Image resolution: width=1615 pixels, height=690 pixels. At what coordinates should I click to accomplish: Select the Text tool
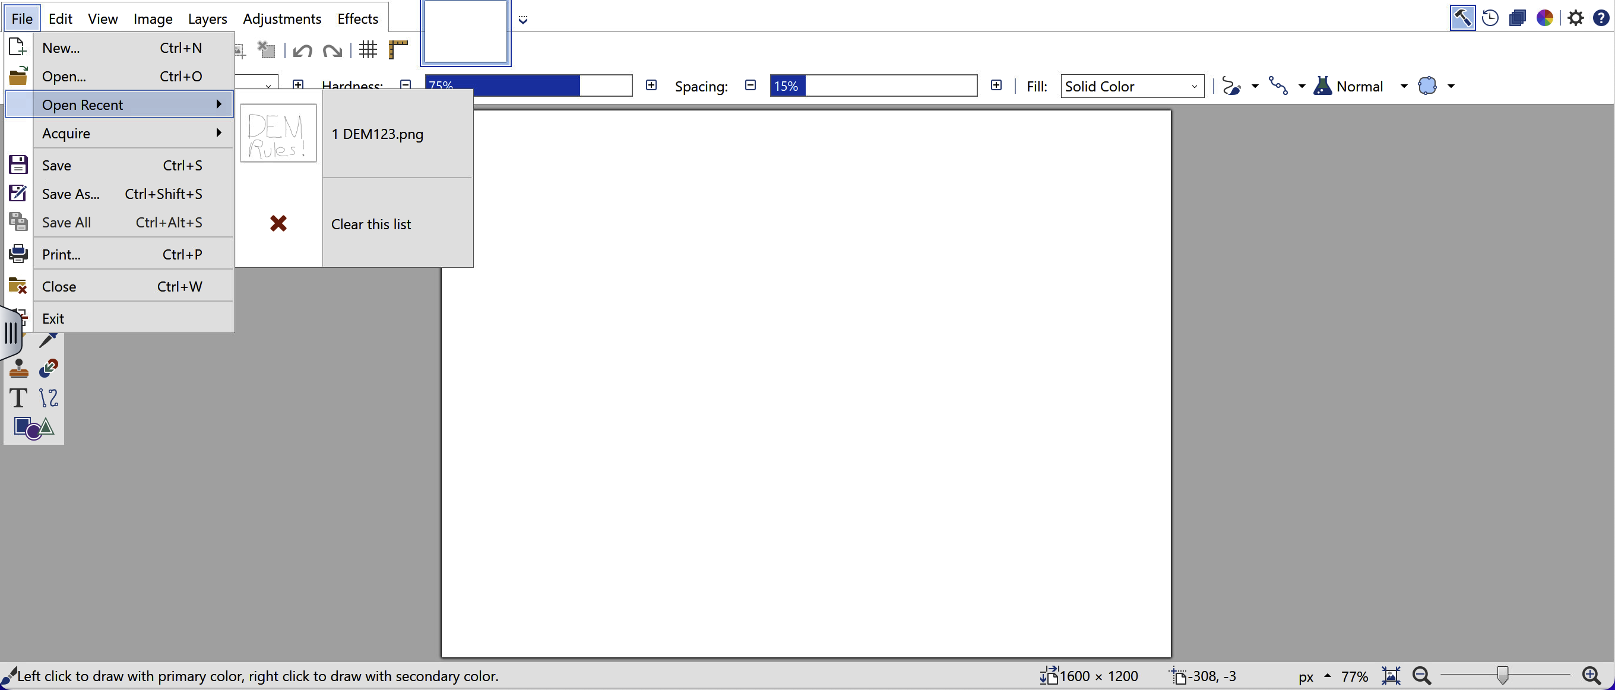pos(18,398)
